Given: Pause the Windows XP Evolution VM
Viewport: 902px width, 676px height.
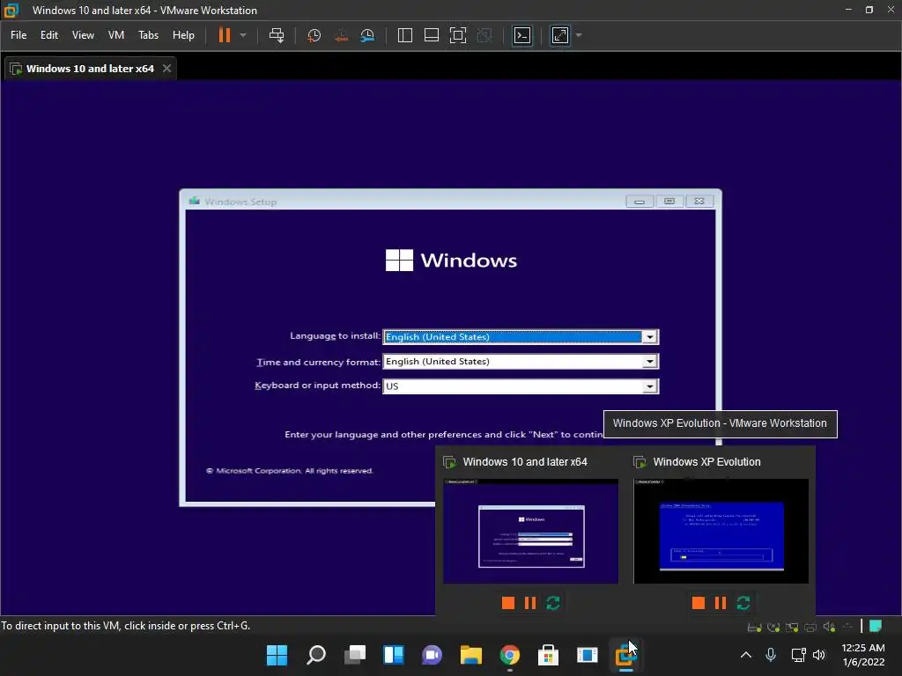Looking at the screenshot, I should (x=721, y=602).
